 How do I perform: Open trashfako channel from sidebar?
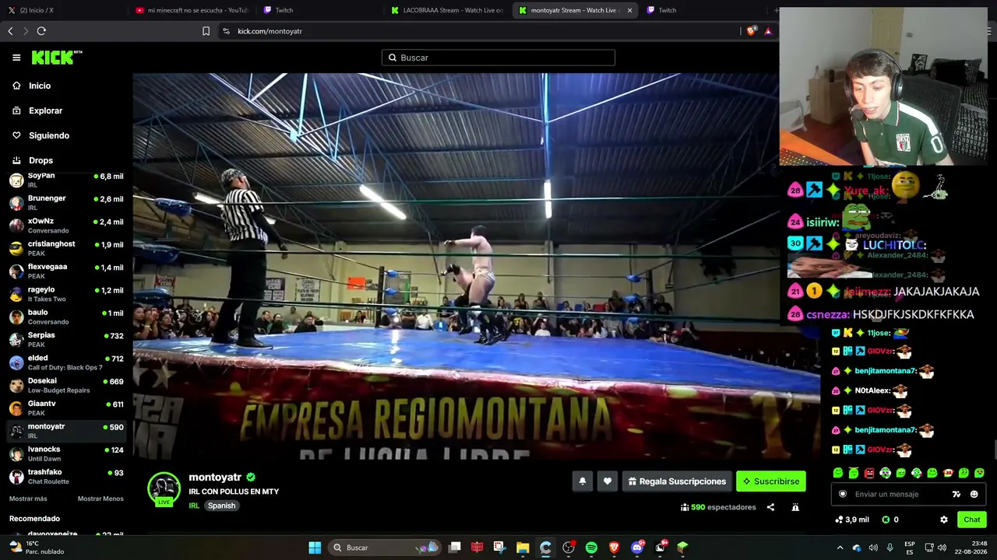click(66, 476)
